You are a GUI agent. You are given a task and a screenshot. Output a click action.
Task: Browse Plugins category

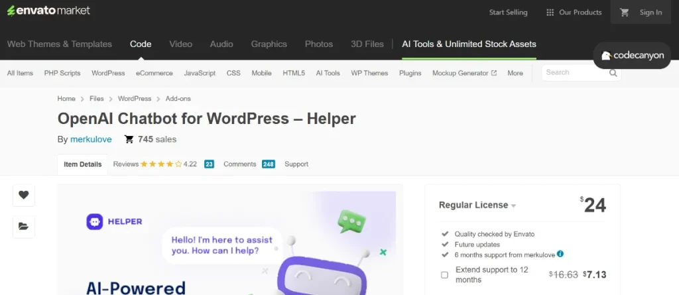coord(410,73)
